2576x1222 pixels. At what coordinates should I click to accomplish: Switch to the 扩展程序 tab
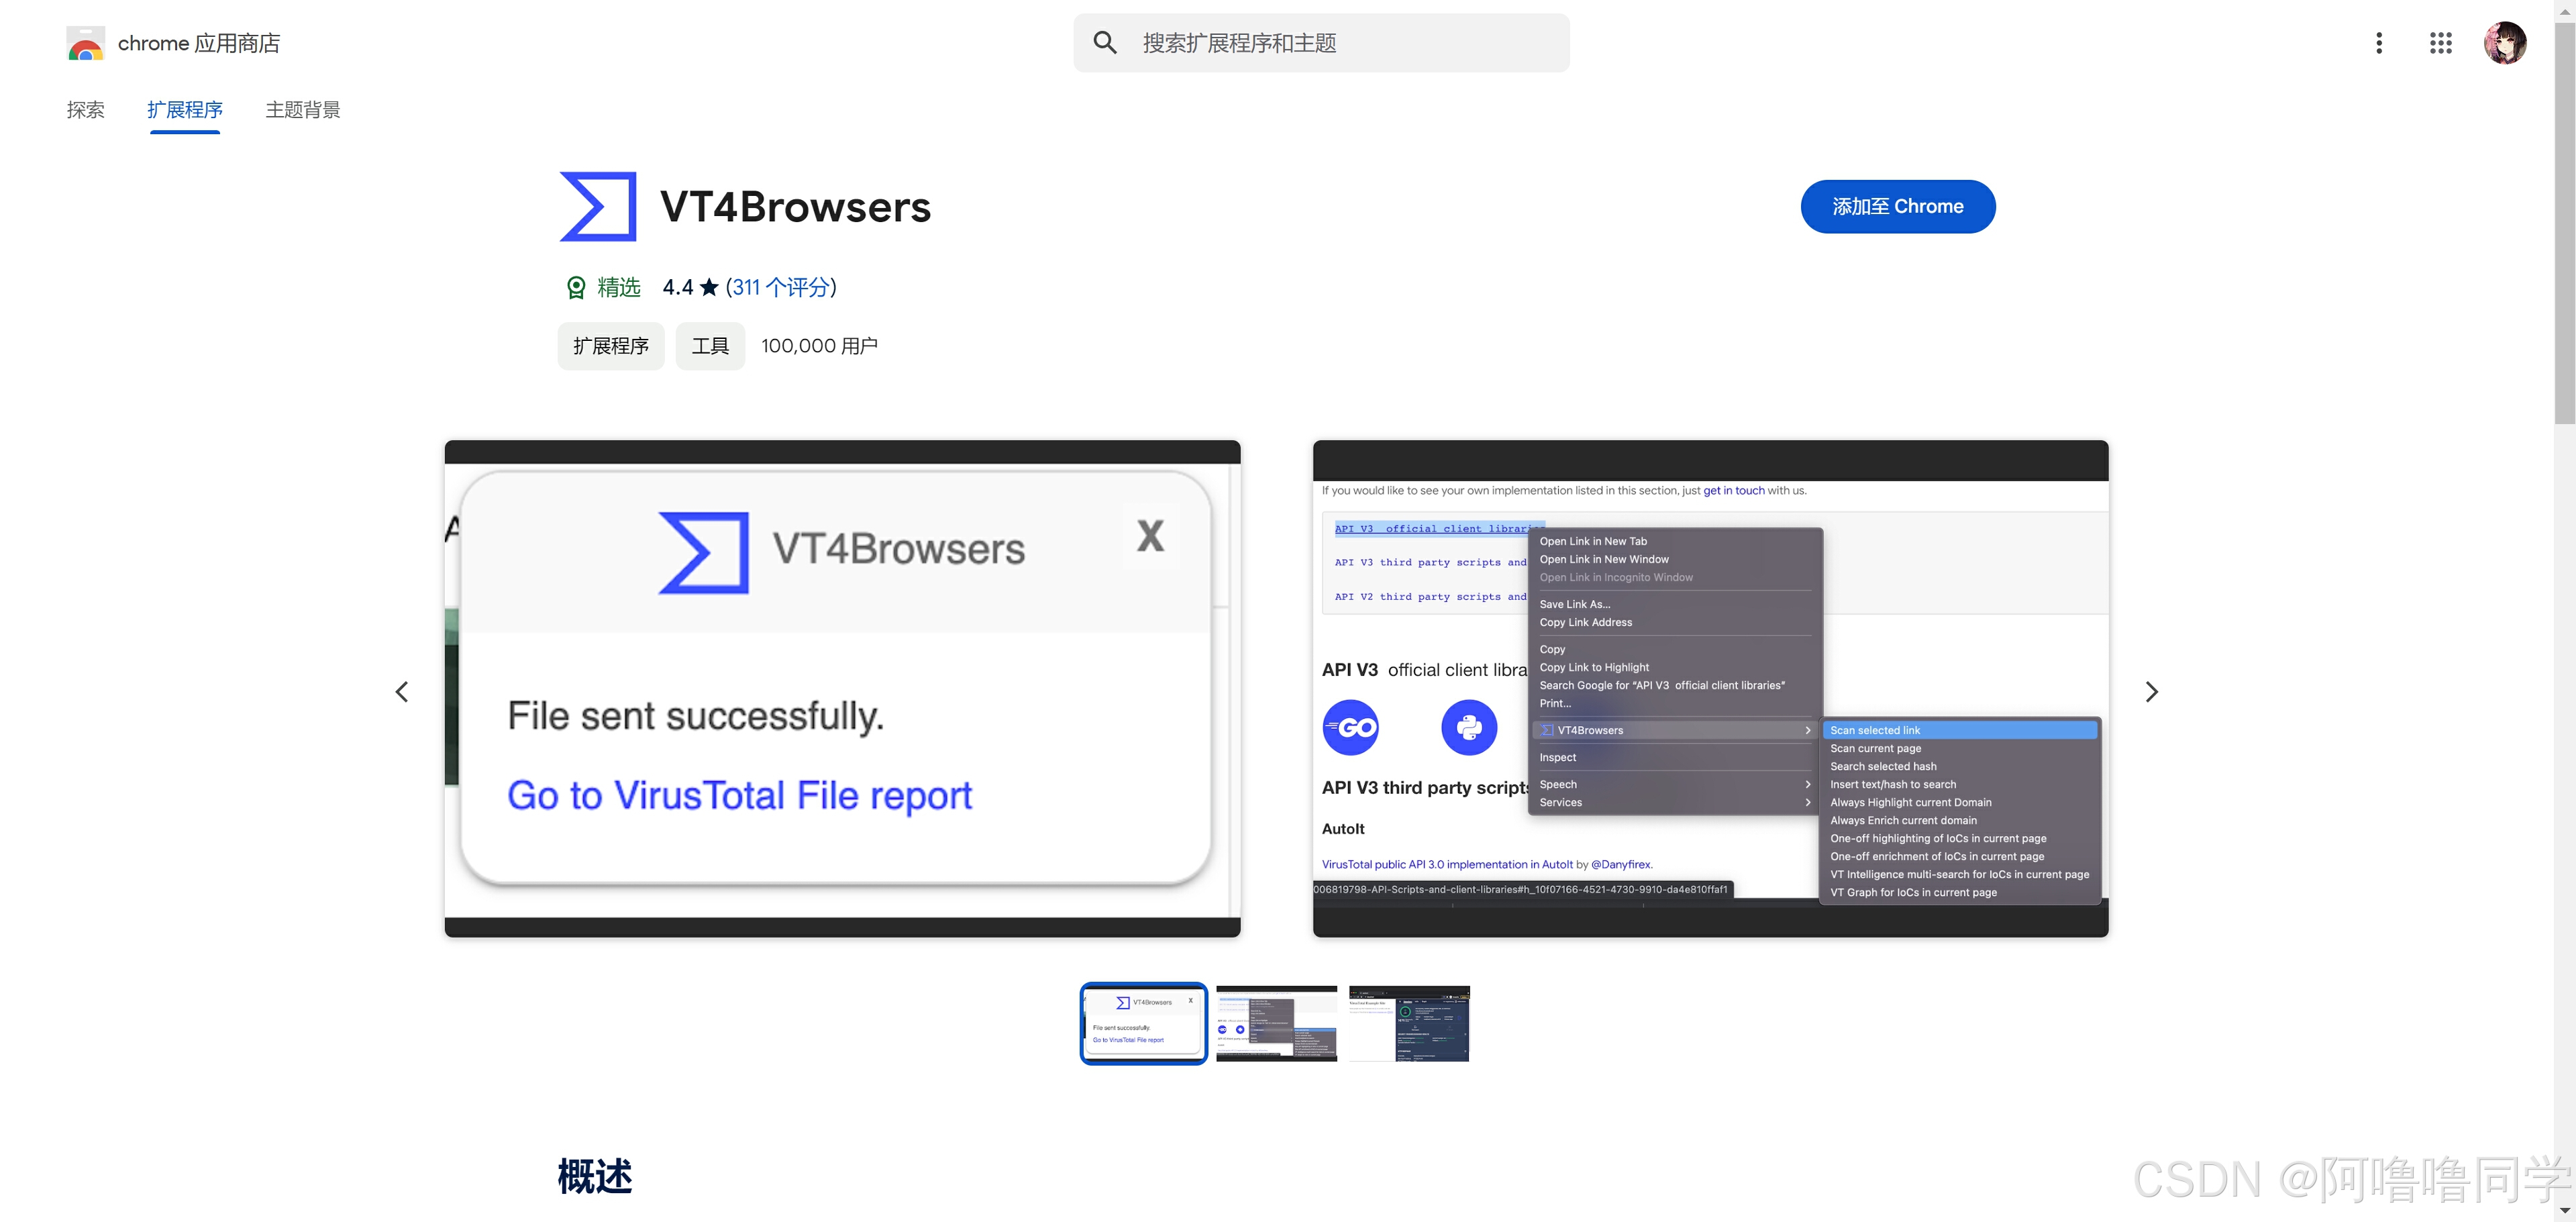(185, 110)
